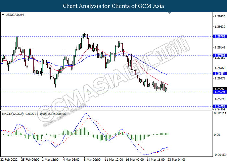227x162 pixels.
Task: Click the Chart Analysis for Clients title
Action: click(113, 6)
